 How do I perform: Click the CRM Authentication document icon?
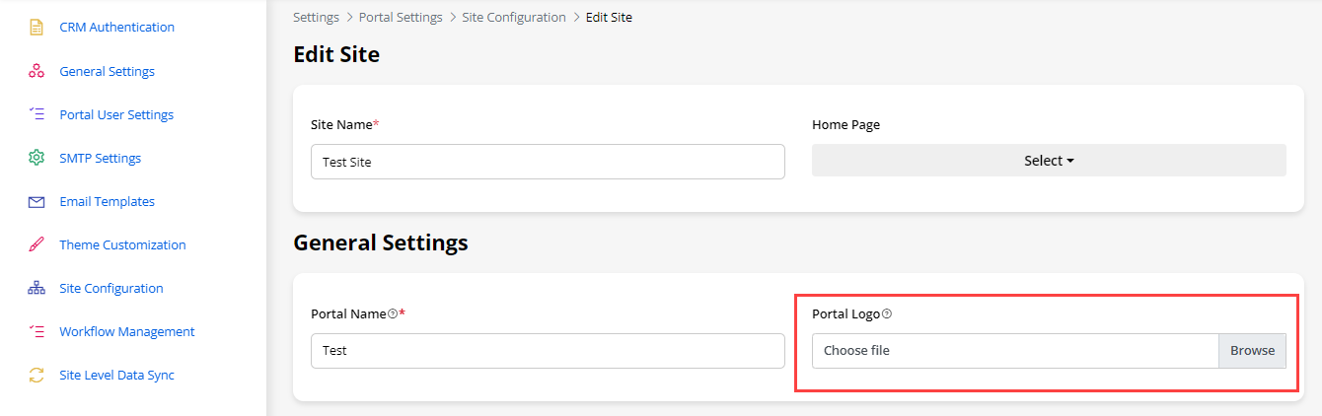(37, 28)
